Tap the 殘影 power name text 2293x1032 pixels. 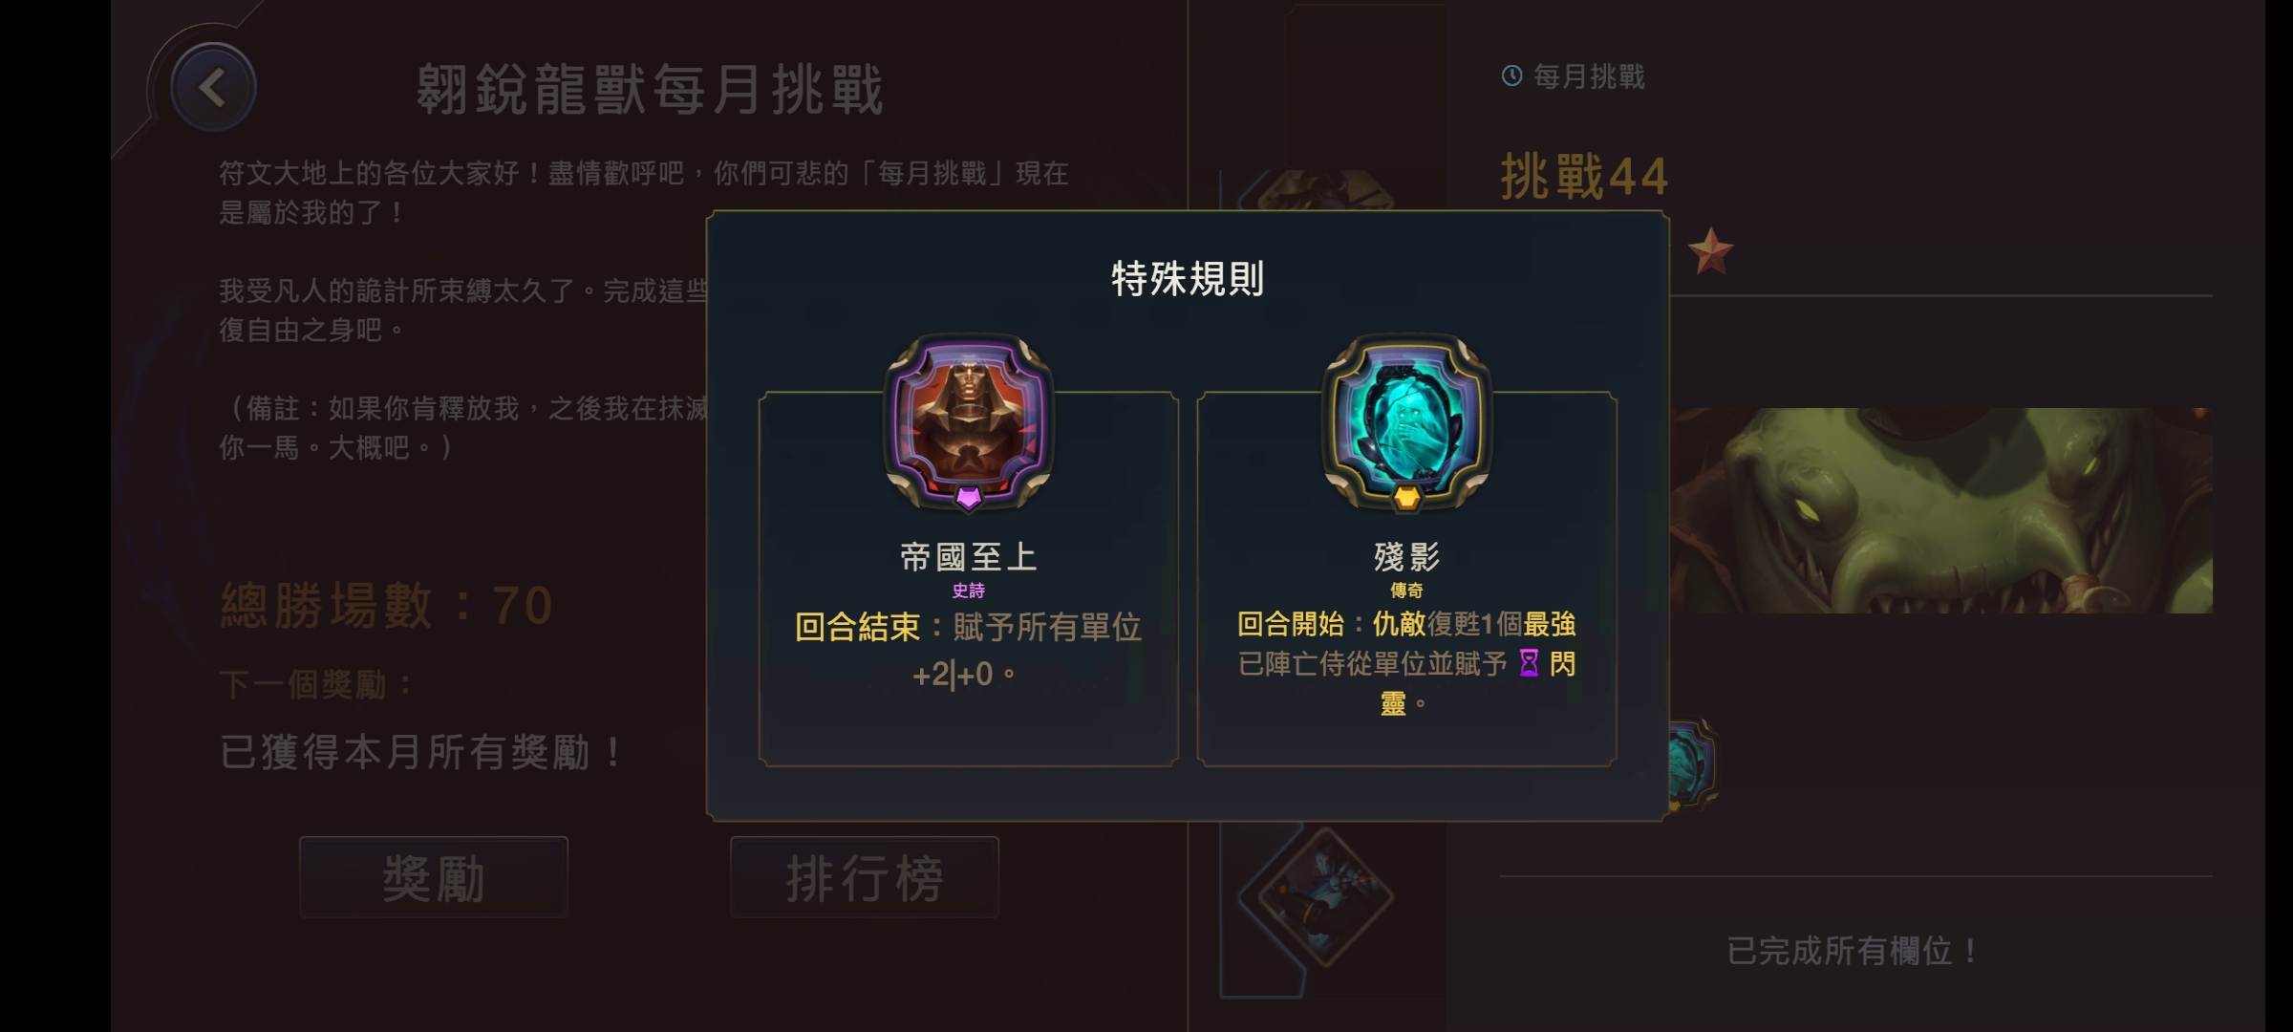[x=1406, y=556]
